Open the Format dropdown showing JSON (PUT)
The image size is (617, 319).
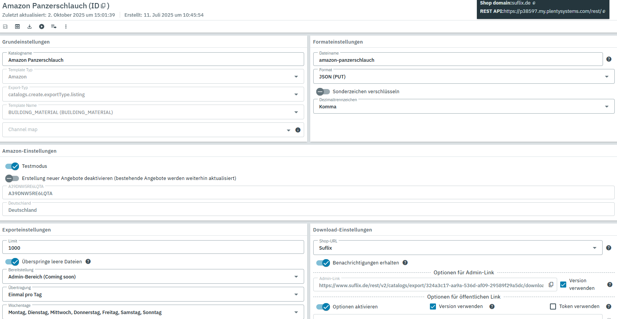[x=464, y=77]
